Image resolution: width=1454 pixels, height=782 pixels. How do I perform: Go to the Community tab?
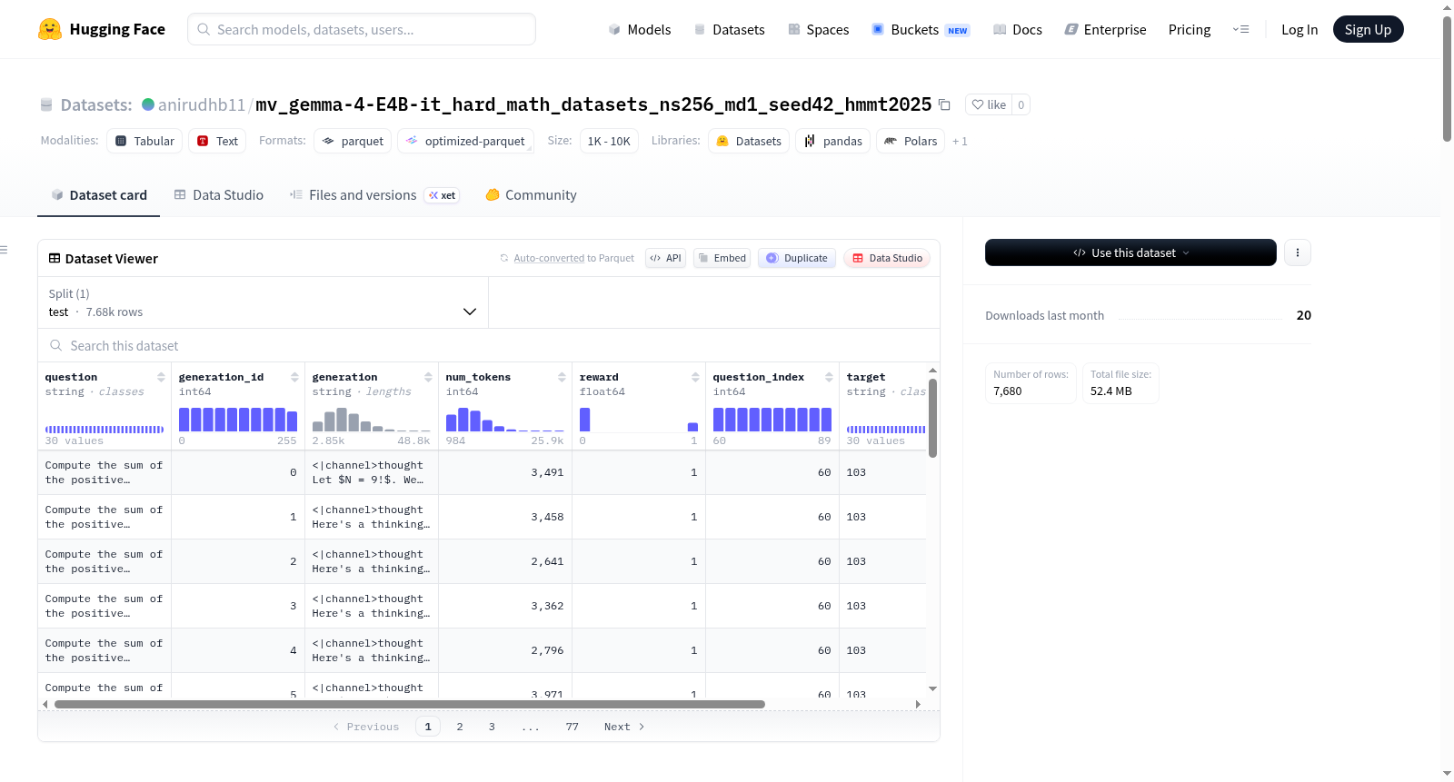tap(531, 195)
